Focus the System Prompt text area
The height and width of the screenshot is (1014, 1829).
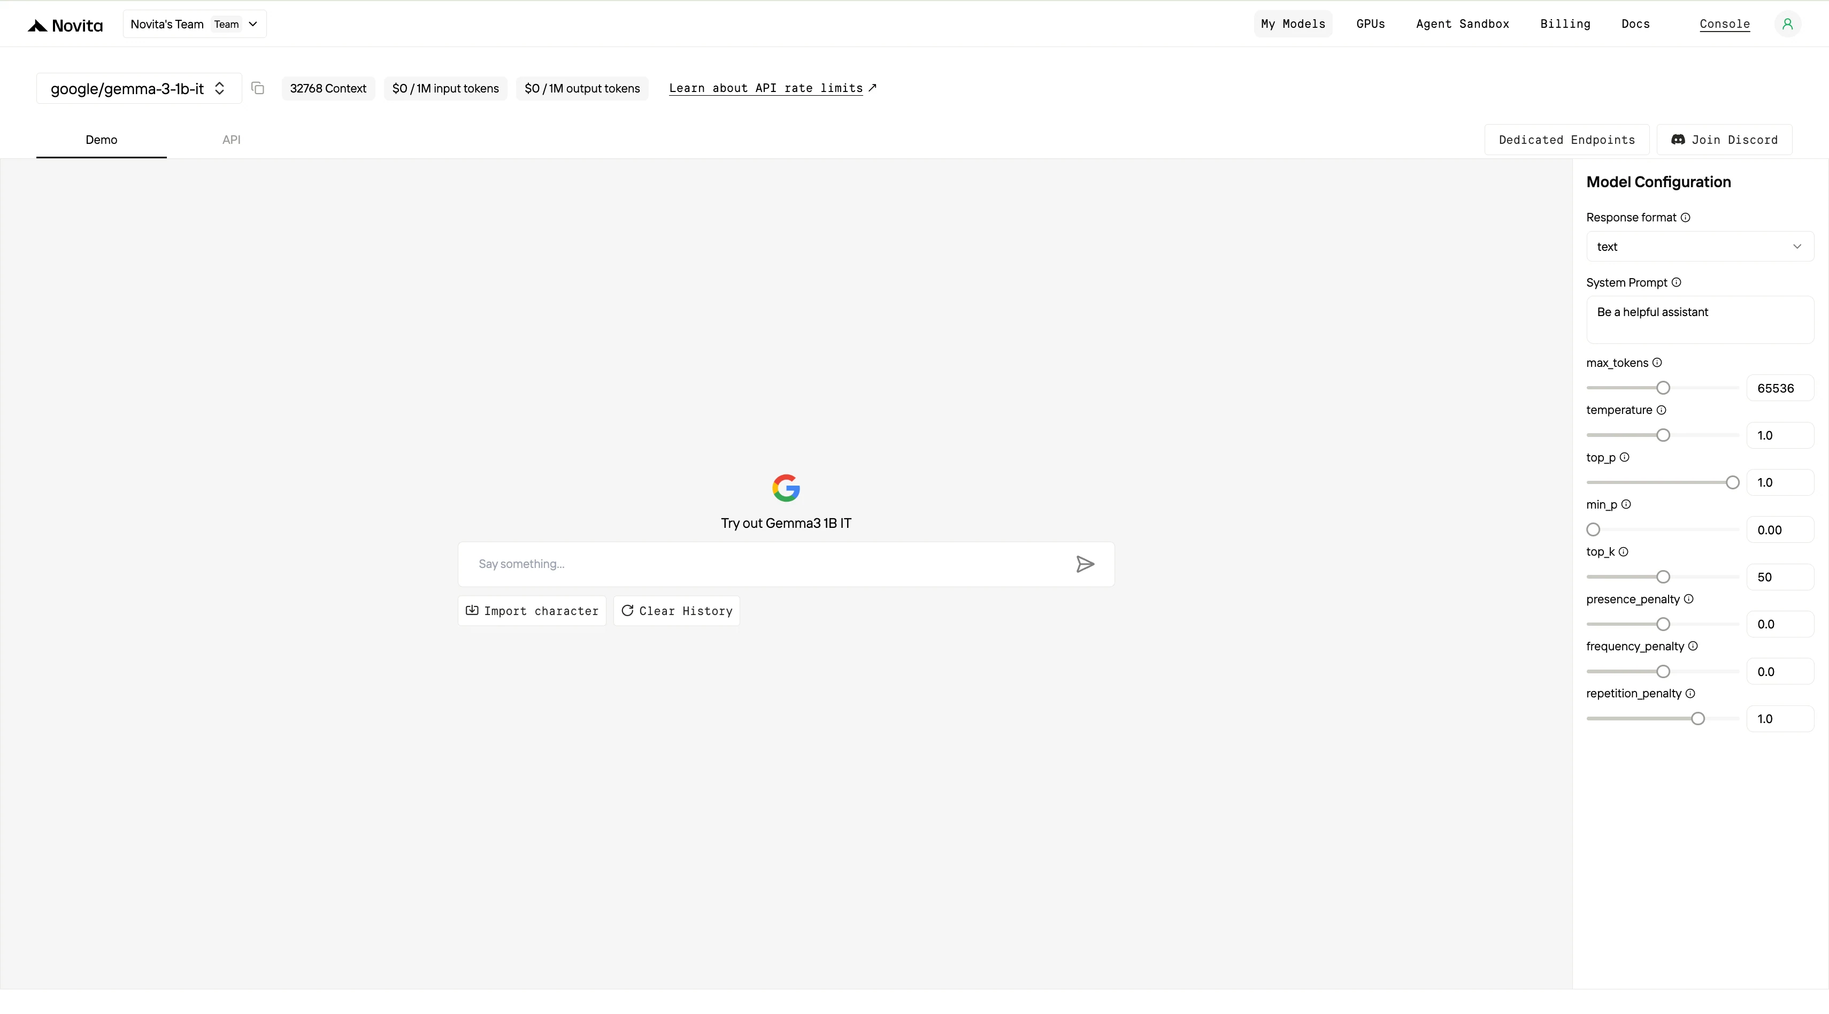click(1700, 320)
